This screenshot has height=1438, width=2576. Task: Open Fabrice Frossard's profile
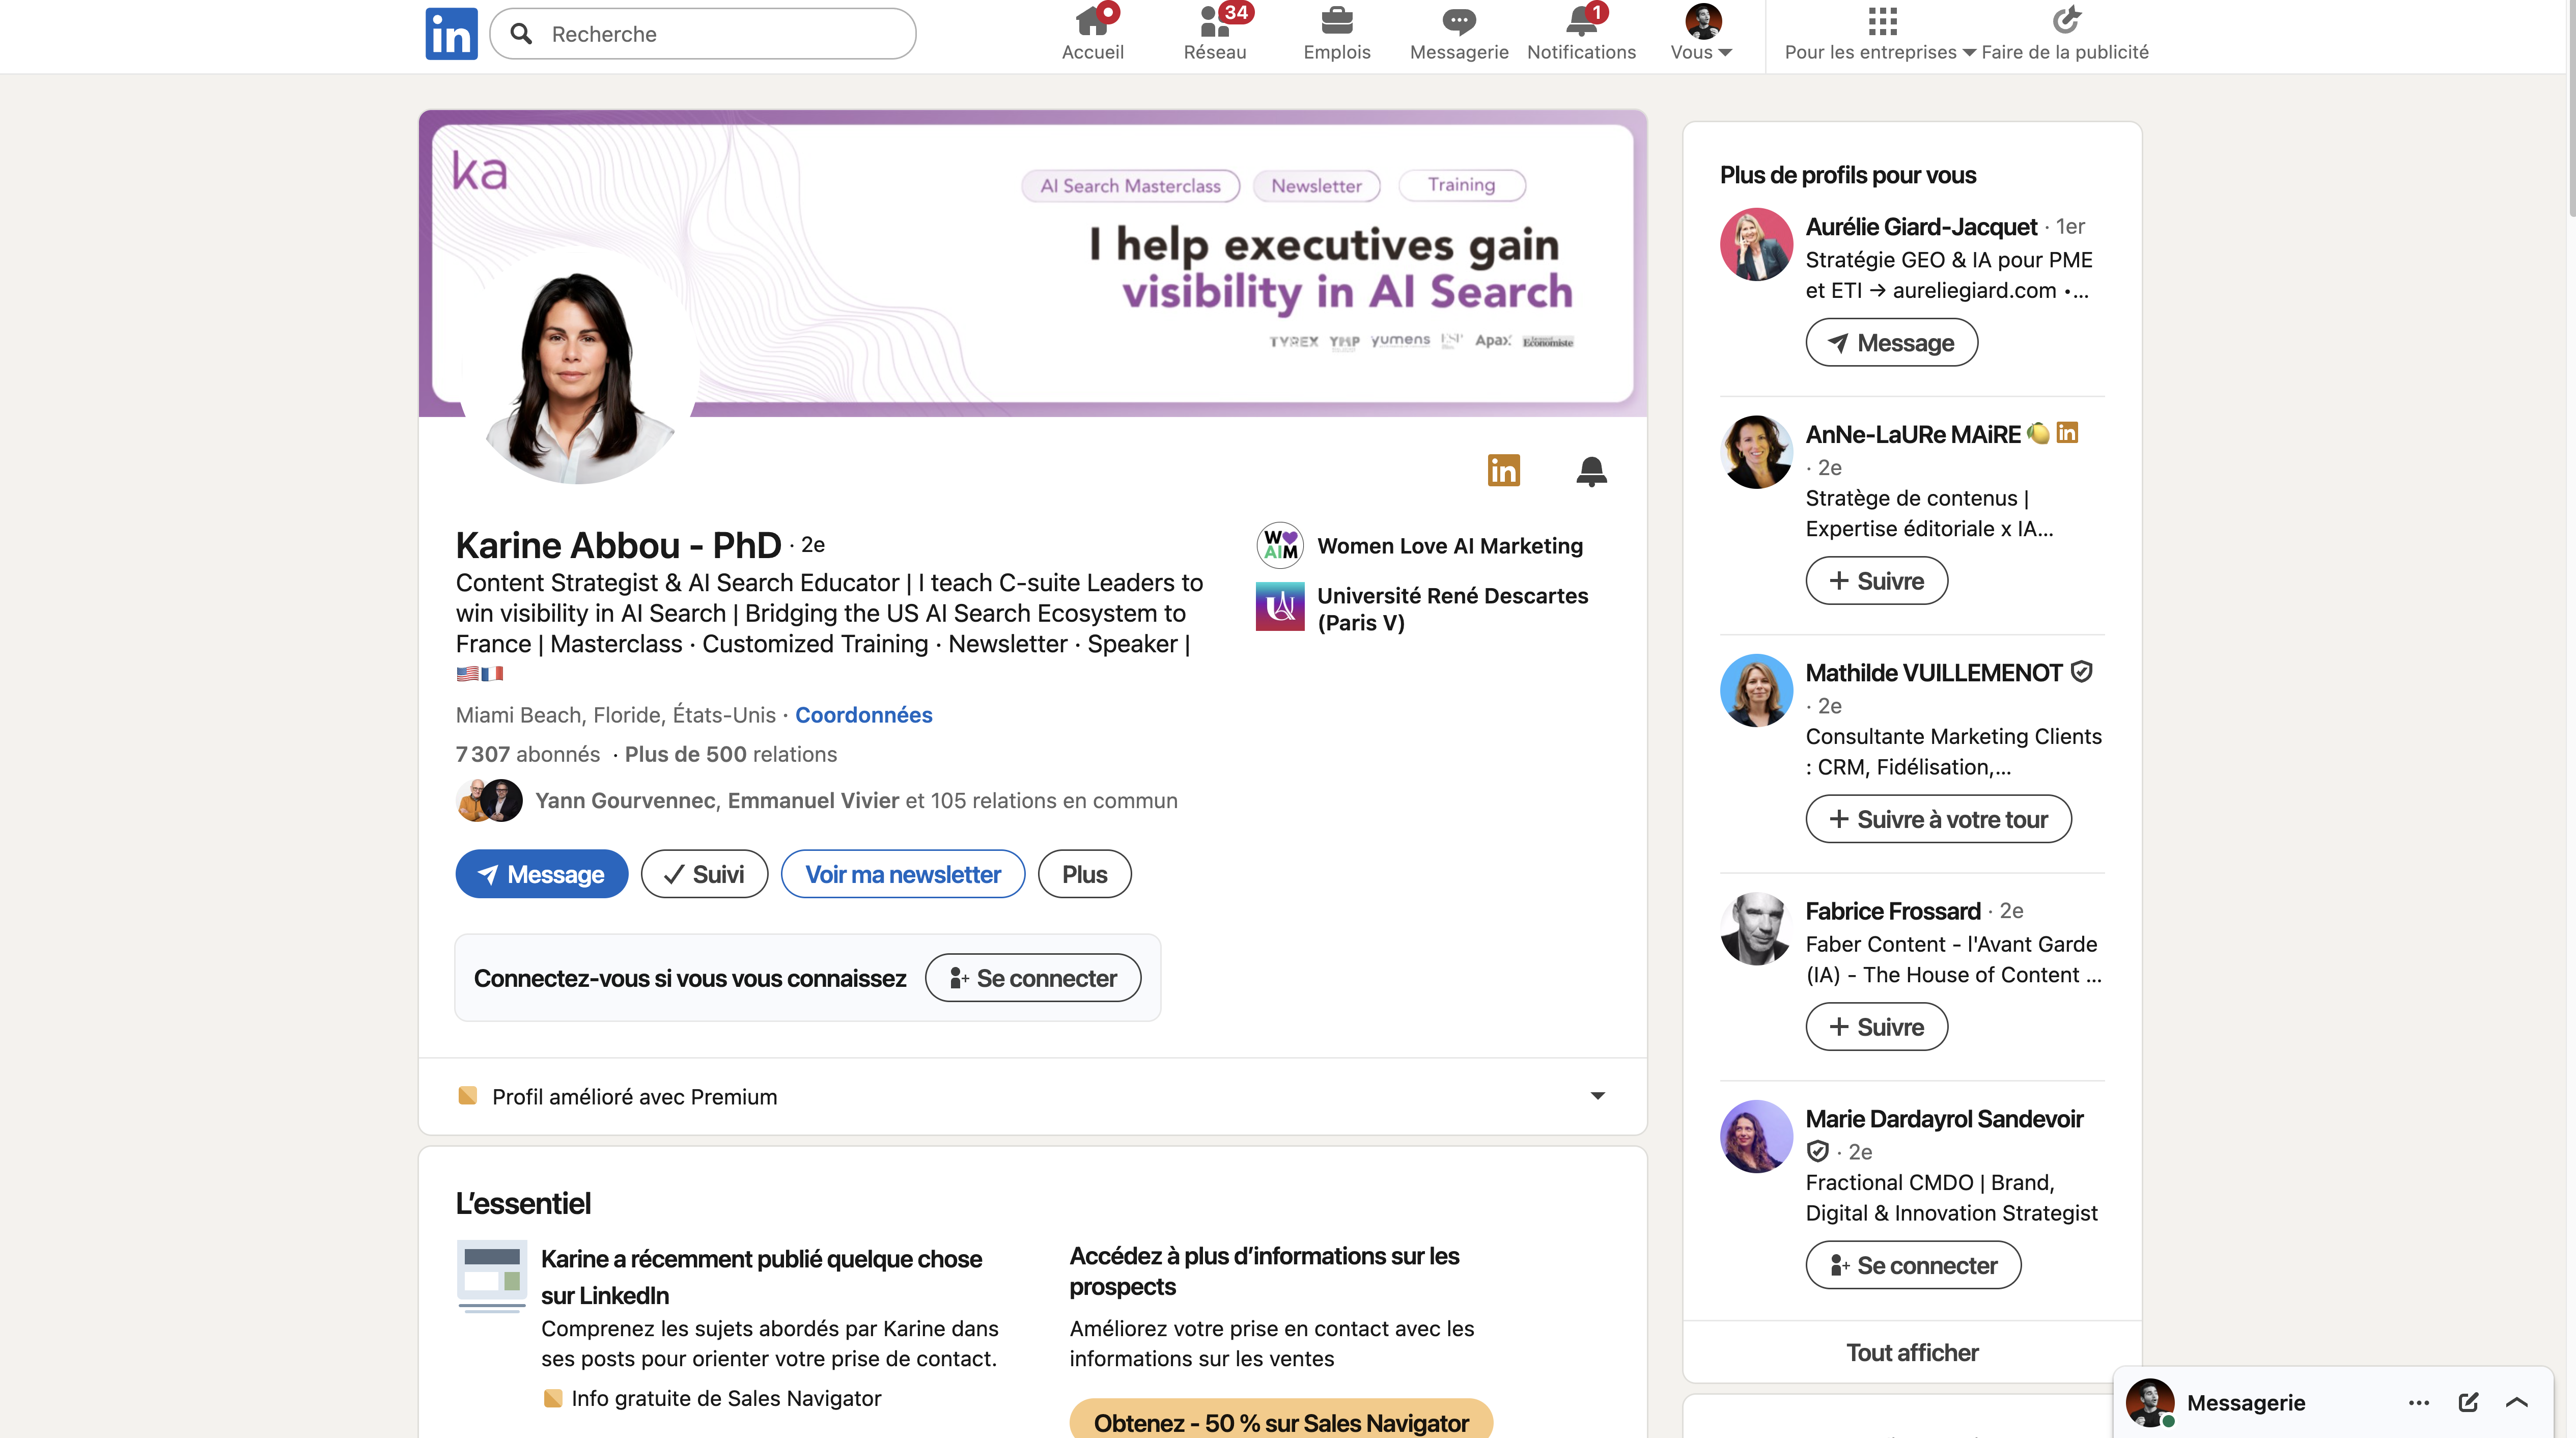pos(1892,911)
